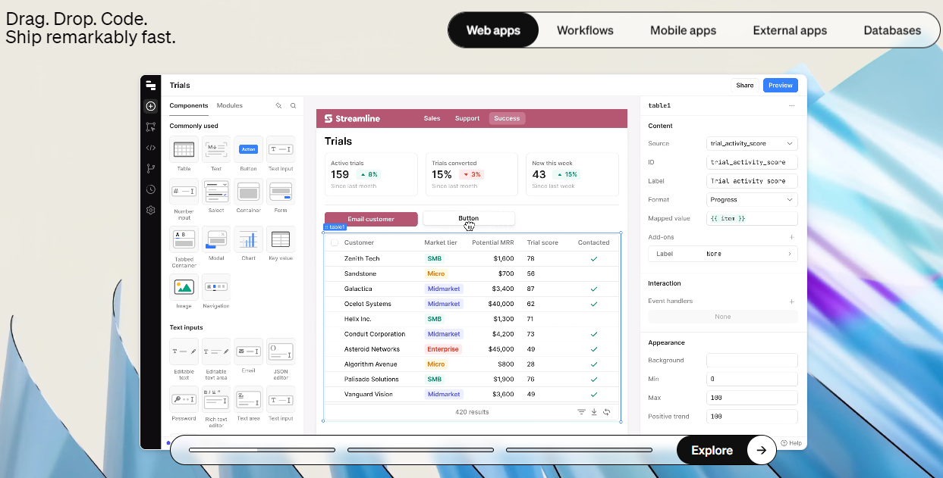The height and width of the screenshot is (478, 943).
Task: Expand the Label None add-on row
Action: 723,254
